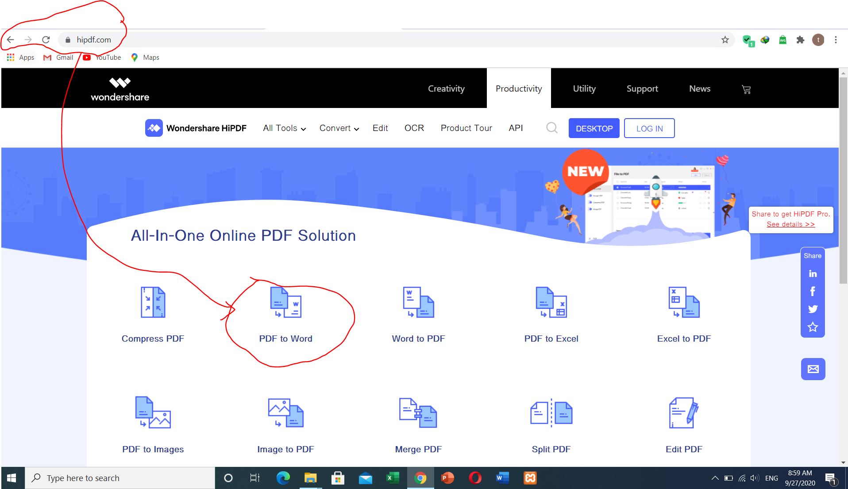
Task: Click the green shield extension icon
Action: click(x=748, y=41)
